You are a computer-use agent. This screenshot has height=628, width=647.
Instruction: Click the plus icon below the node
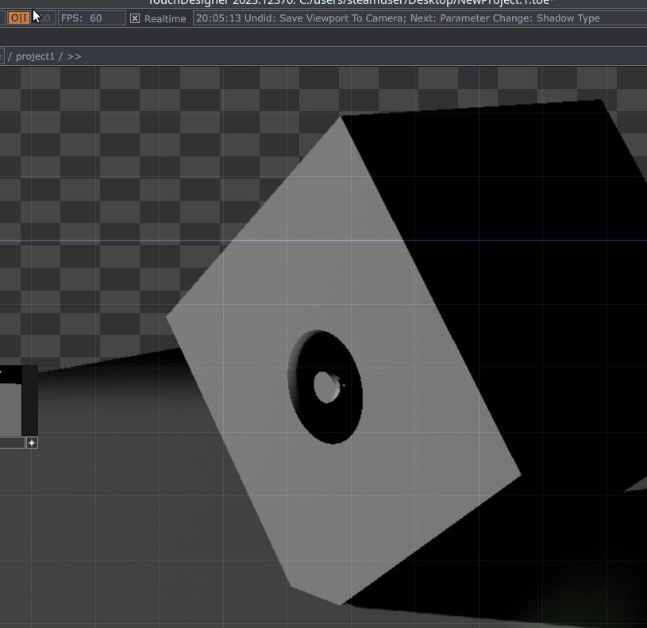(32, 443)
